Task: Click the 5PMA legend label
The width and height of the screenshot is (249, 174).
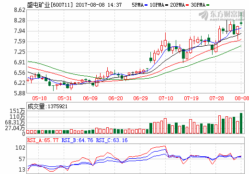Action: coord(137,5)
